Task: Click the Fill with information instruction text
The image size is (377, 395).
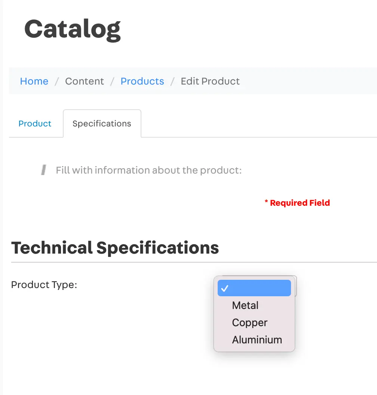Action: point(149,170)
